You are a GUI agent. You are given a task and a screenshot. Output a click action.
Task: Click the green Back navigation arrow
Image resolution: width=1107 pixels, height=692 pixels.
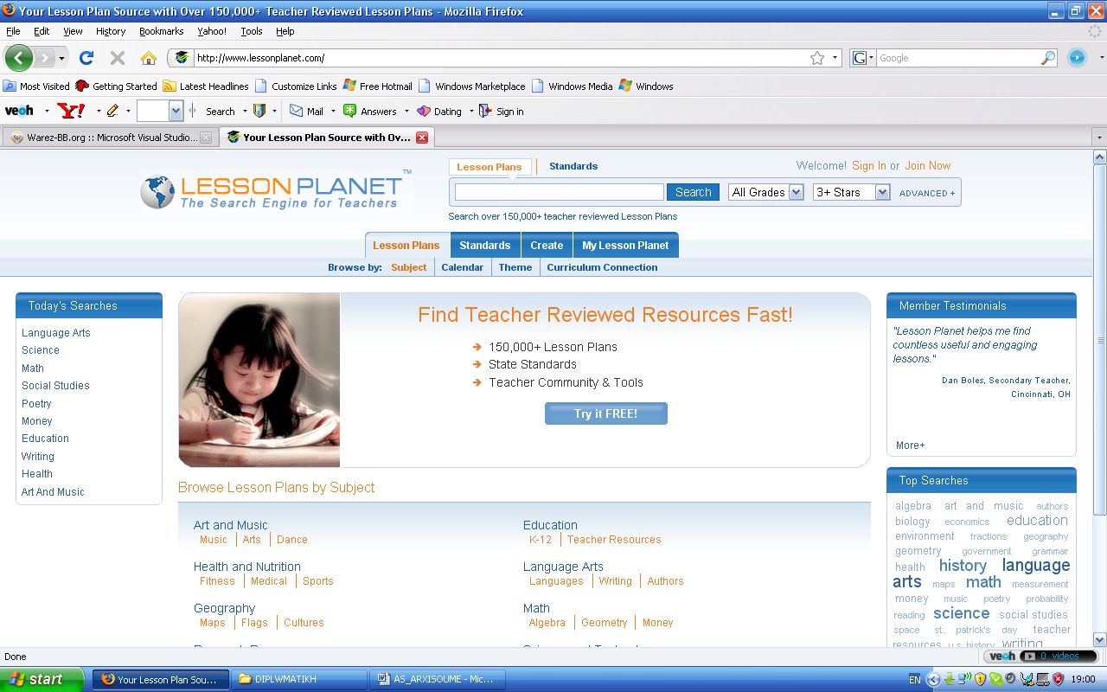pyautogui.click(x=18, y=58)
